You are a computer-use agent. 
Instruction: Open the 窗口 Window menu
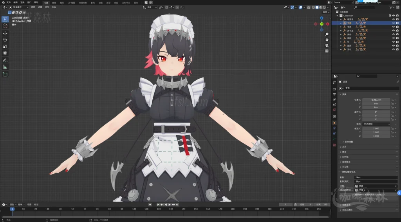pos(29,2)
